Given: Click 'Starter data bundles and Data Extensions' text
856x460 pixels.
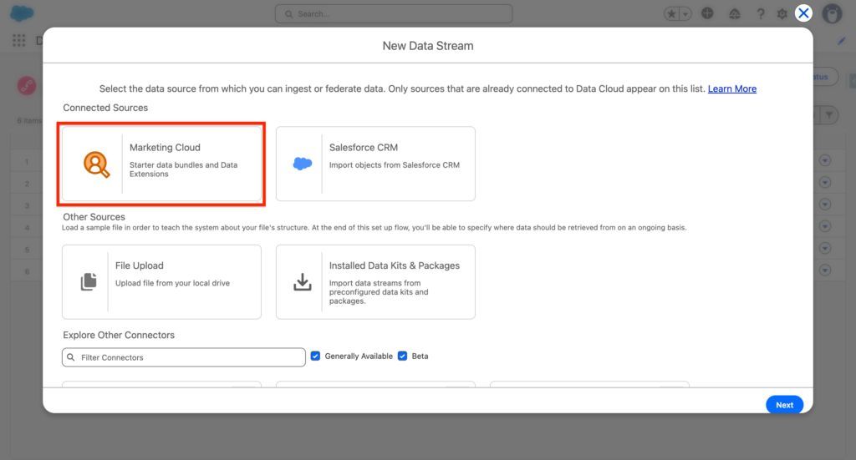Looking at the screenshot, I should pos(183,169).
